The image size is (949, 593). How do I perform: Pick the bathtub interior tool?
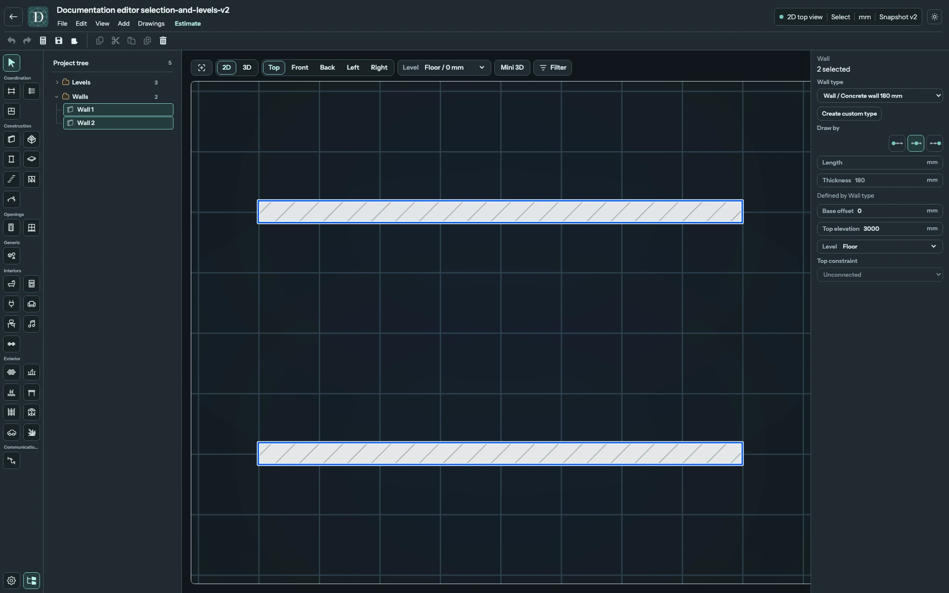coord(11,284)
